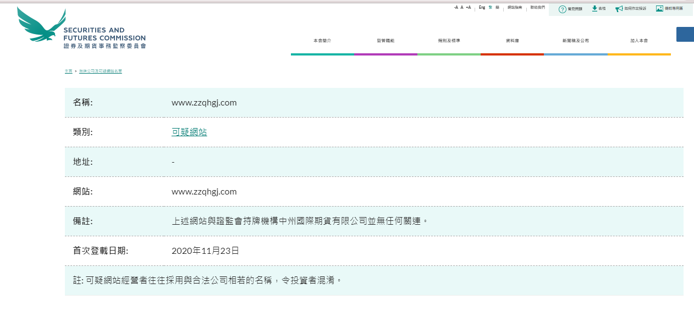Click the media section picture icon
Screen dimensions: 694x311
pos(659,9)
